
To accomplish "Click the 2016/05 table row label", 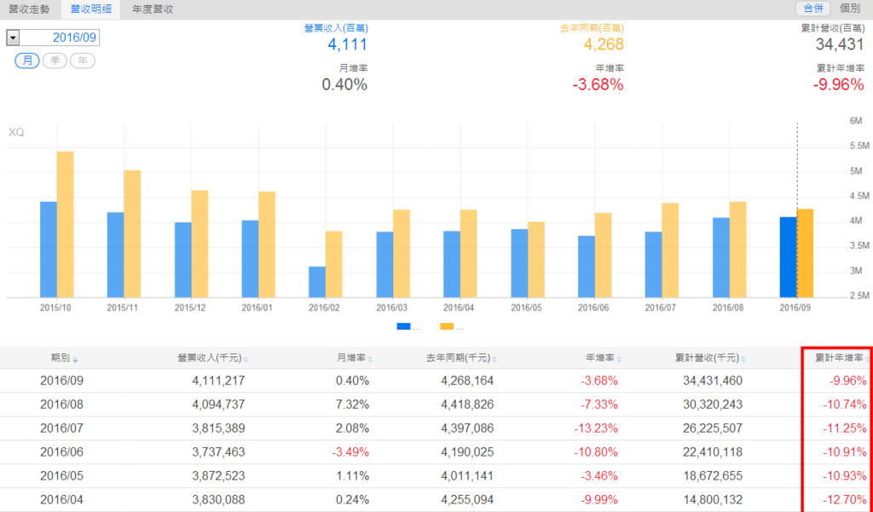I will click(61, 476).
